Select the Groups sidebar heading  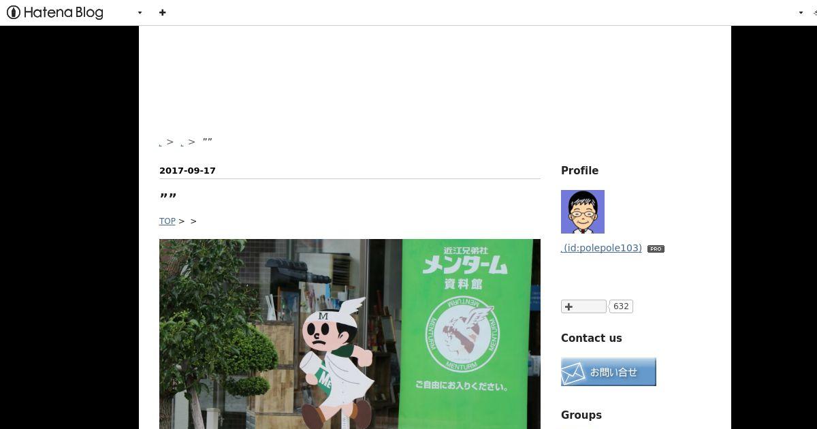pyautogui.click(x=581, y=415)
